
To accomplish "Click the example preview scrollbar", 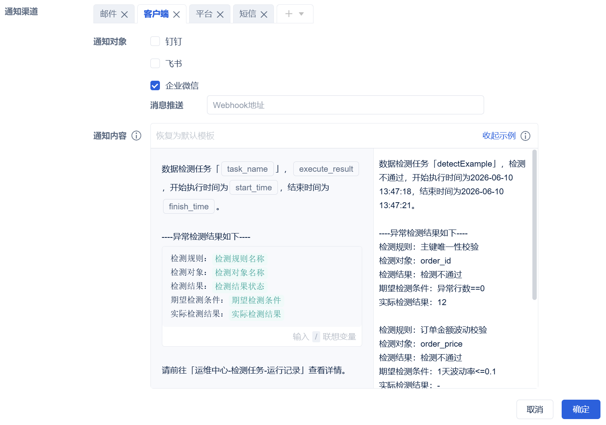I will [534, 224].
